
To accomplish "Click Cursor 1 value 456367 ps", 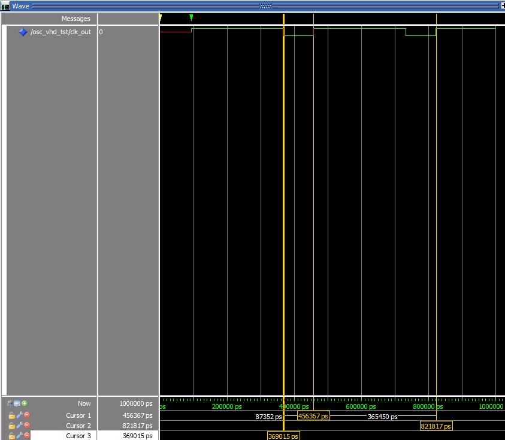I will [x=137, y=415].
